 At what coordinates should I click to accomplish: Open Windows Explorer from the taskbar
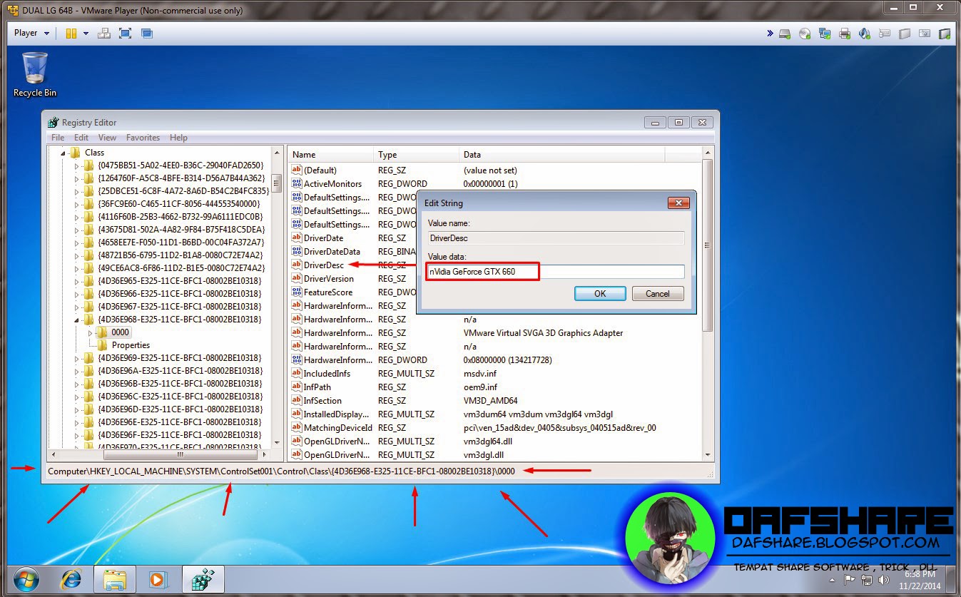click(114, 579)
